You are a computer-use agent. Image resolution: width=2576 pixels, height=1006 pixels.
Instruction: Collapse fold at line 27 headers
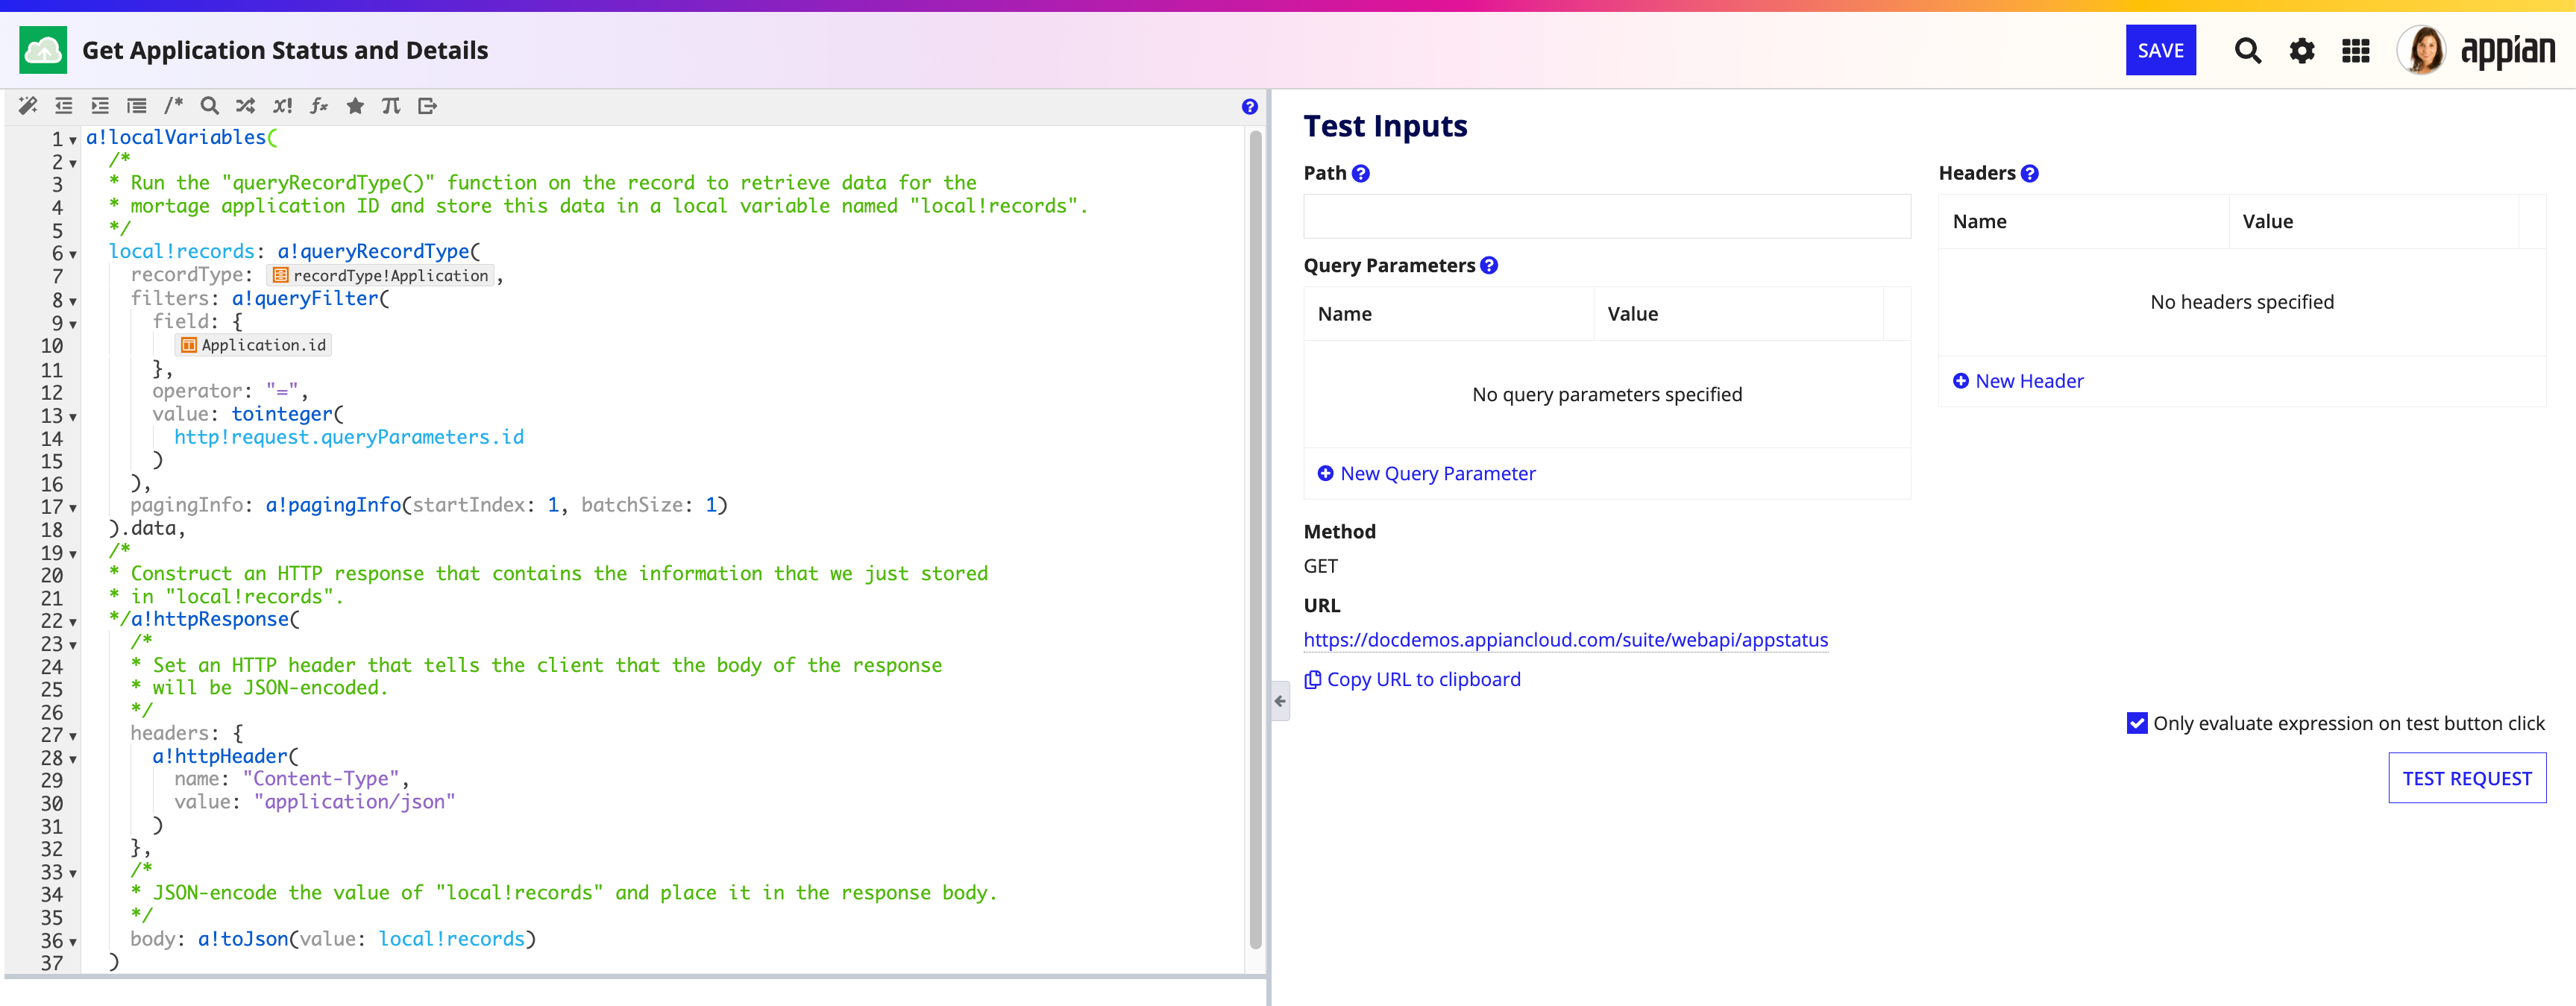click(73, 737)
